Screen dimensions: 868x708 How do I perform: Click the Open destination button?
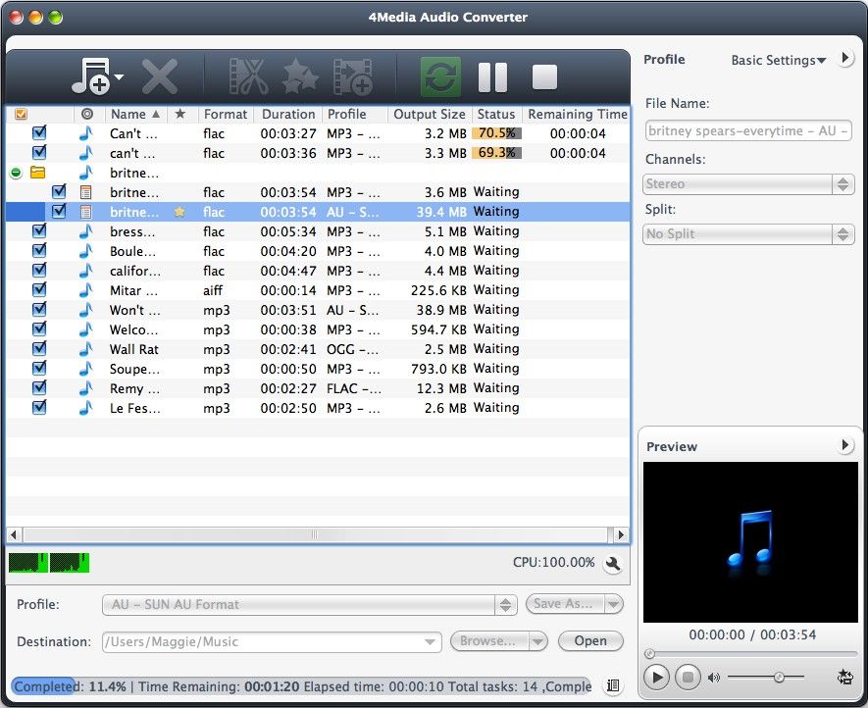click(x=590, y=641)
